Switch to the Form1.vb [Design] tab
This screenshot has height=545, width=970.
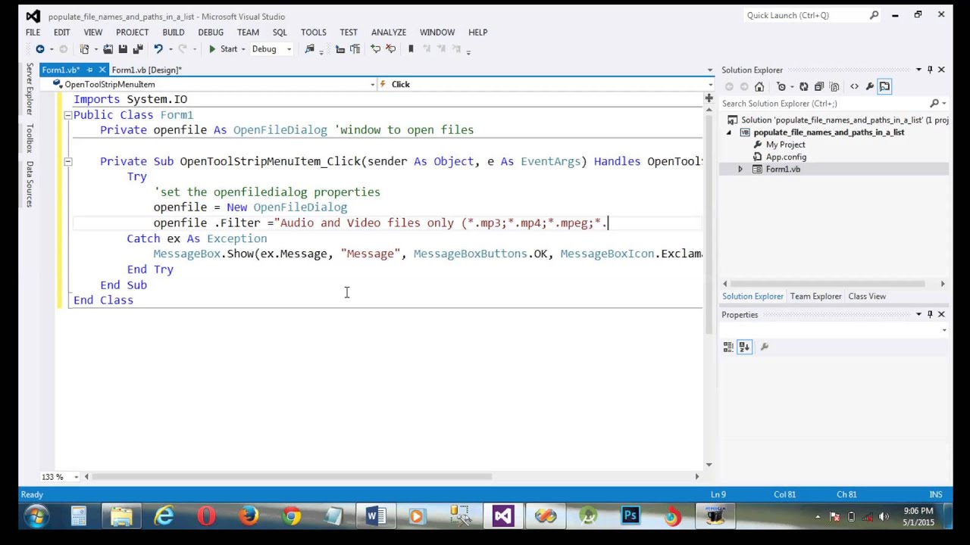click(146, 70)
